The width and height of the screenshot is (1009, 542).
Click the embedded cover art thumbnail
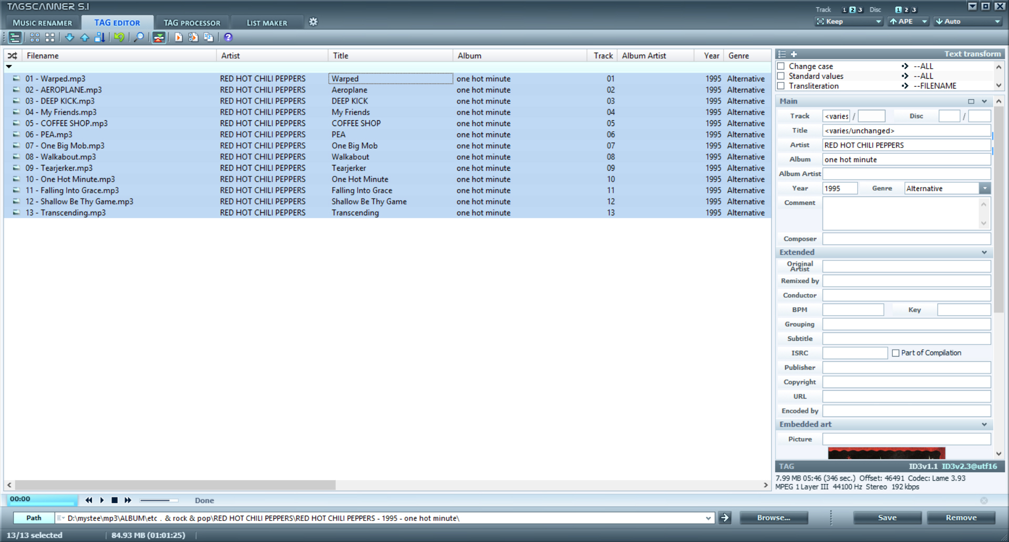[887, 453]
